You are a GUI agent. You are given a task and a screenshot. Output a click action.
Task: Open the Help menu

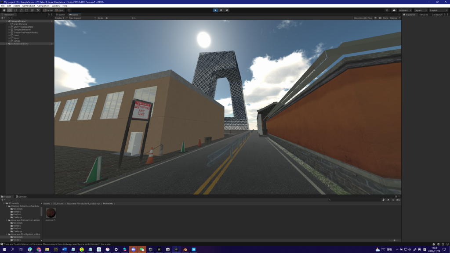pyautogui.click(x=65, y=6)
